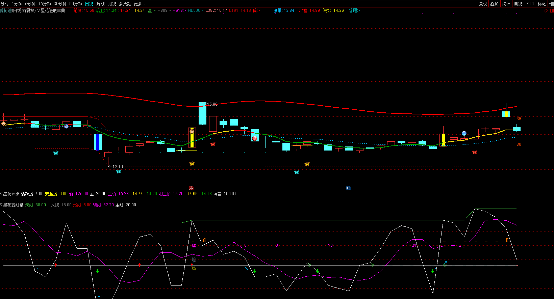Click the 财 marker icon on the timeline

(348, 188)
